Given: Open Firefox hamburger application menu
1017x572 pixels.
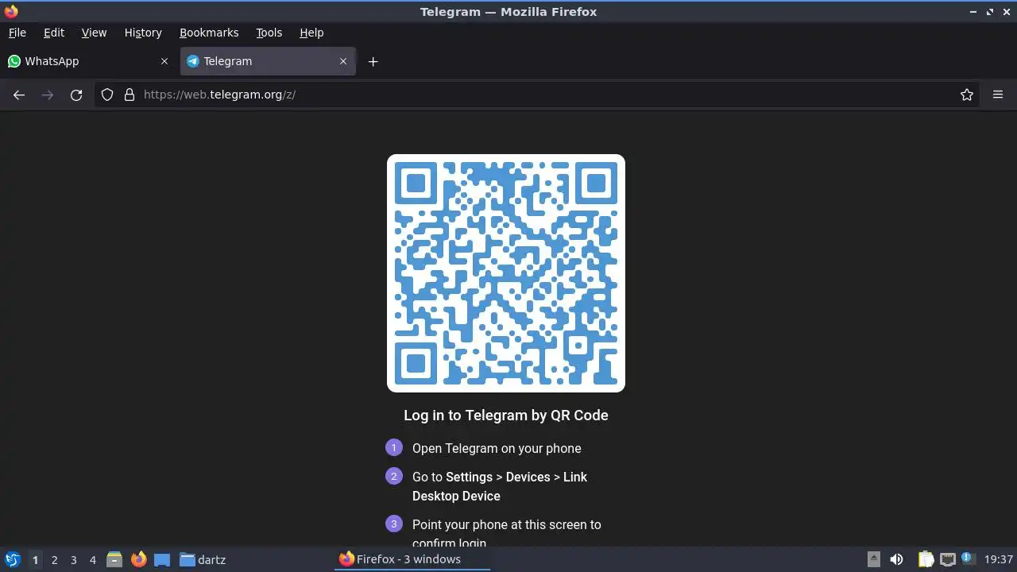Looking at the screenshot, I should click(998, 95).
